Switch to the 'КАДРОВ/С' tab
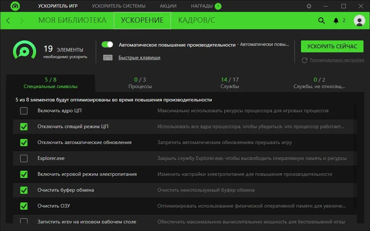Screen dimensions: 370x231 click(197, 21)
